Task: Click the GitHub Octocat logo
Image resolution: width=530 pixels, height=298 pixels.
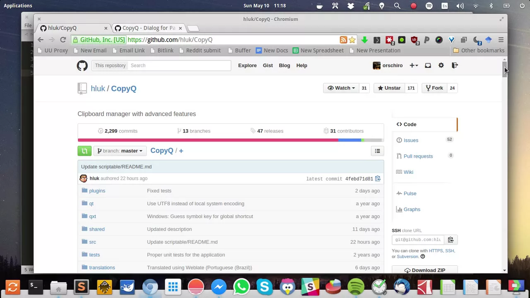Action: (x=82, y=65)
